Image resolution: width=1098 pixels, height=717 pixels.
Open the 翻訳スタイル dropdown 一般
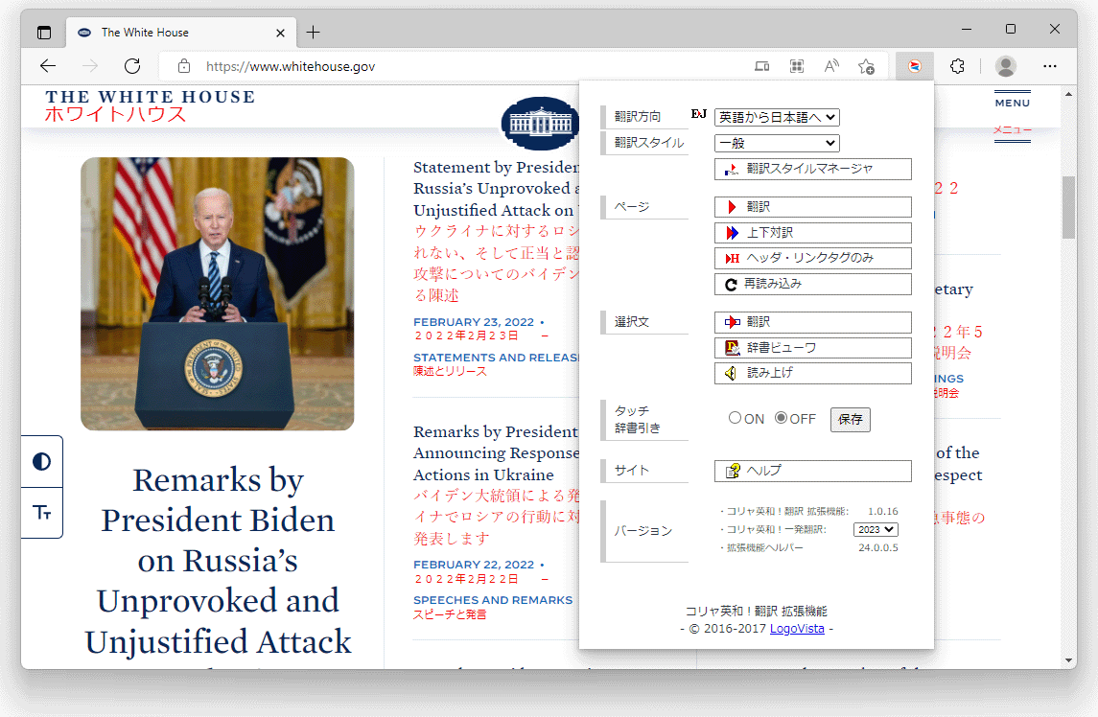[x=777, y=143]
